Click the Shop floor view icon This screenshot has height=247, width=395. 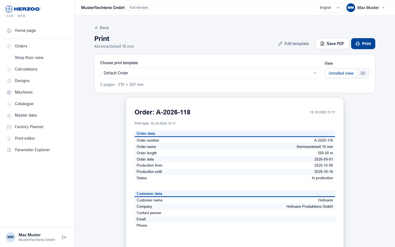click(x=9, y=58)
